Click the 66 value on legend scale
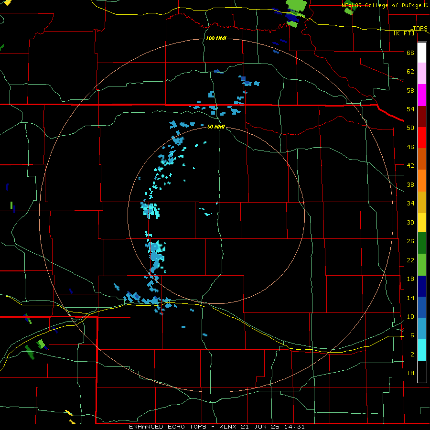Screen dimensions: 430x430 coord(410,53)
